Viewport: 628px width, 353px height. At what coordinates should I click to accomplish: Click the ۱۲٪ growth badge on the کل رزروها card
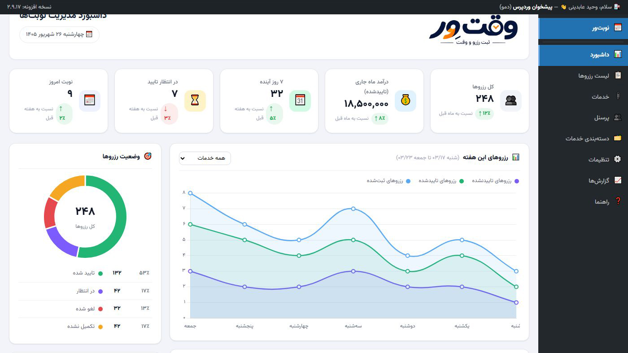[484, 113]
